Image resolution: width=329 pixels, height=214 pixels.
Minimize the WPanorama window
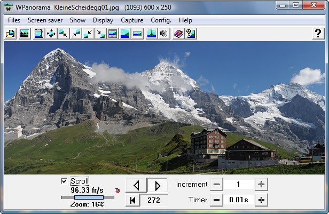pyautogui.click(x=283, y=5)
